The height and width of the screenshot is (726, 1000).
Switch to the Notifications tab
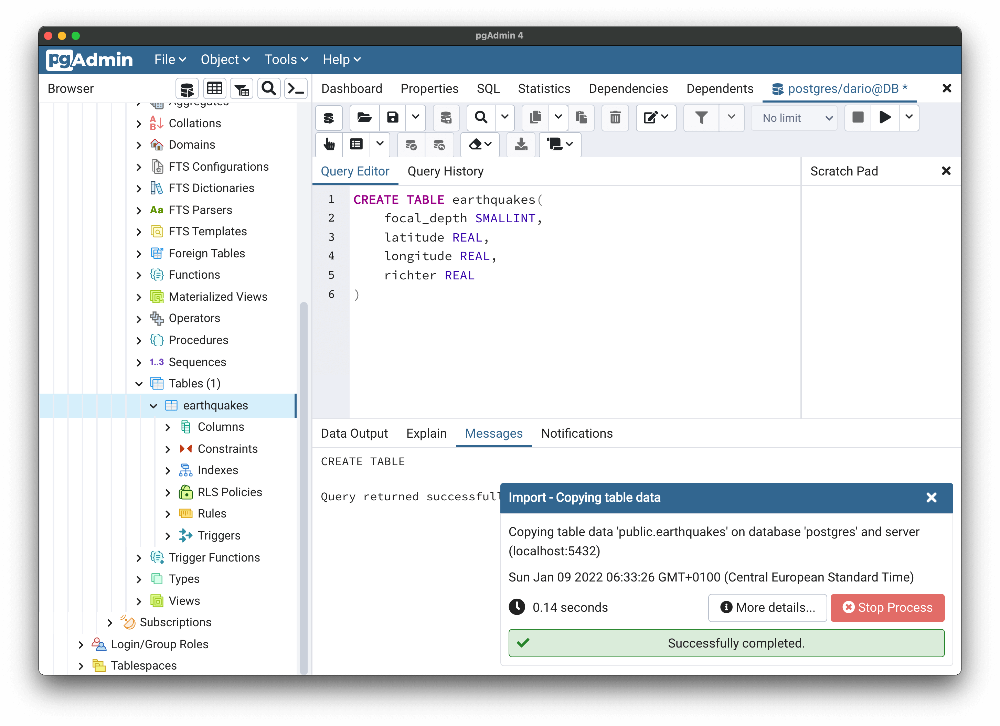[x=577, y=434]
